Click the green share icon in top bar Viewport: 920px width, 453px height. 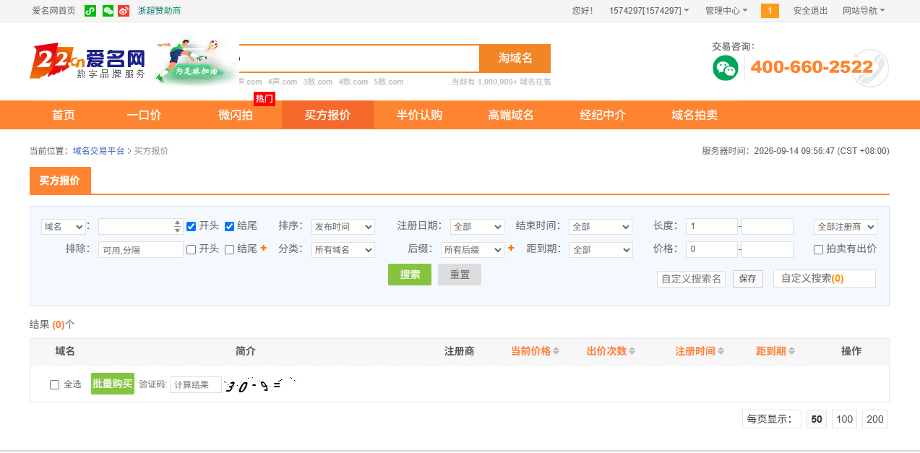pos(90,11)
